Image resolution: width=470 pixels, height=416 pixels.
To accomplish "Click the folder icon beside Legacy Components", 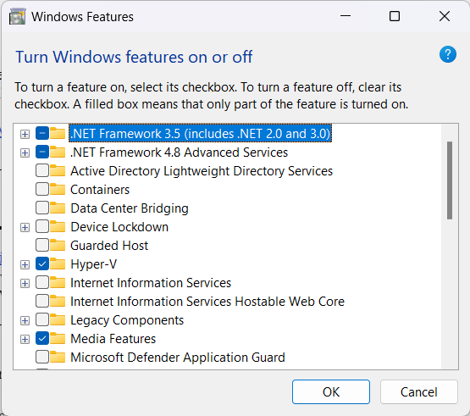I will pos(58,320).
